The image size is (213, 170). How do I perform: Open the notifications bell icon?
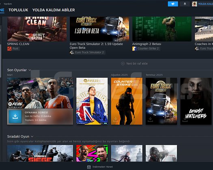(185, 4)
